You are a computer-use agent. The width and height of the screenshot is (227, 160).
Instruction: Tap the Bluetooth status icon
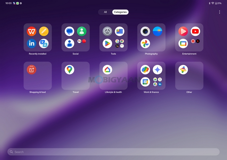point(209,3)
